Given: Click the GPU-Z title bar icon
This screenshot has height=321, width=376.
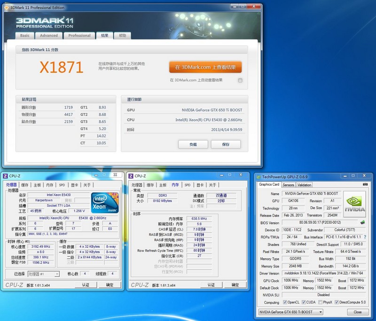Looking at the screenshot, I should [258, 177].
